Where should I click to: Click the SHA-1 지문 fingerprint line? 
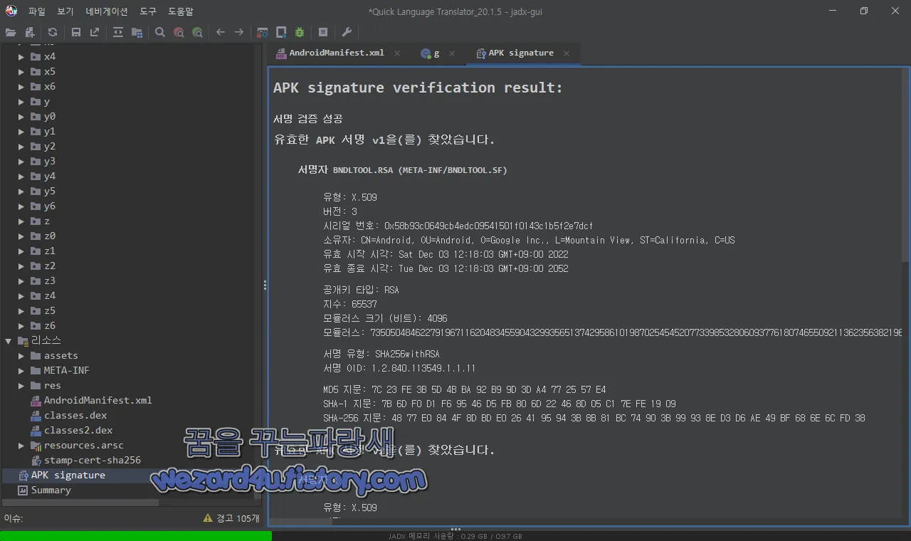pyautogui.click(x=500, y=404)
